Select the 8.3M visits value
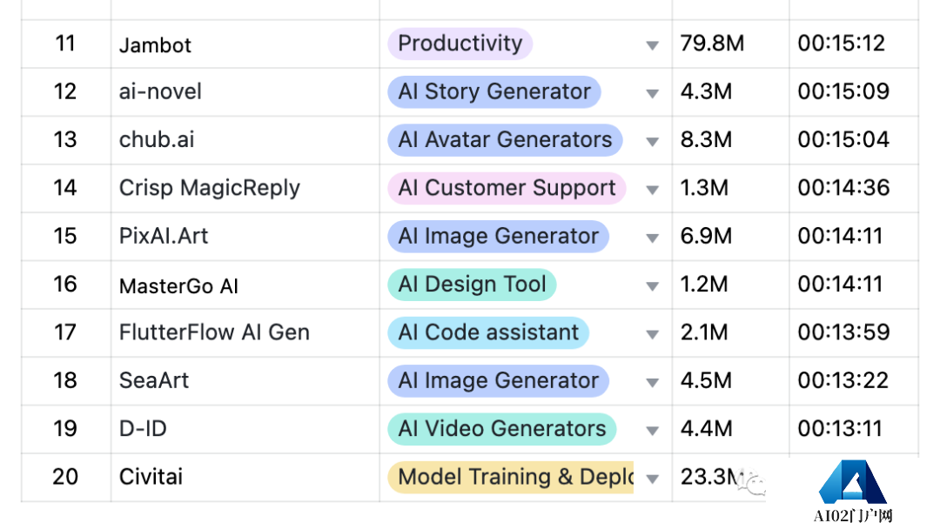Viewport: 940px width, 523px height. [x=706, y=139]
